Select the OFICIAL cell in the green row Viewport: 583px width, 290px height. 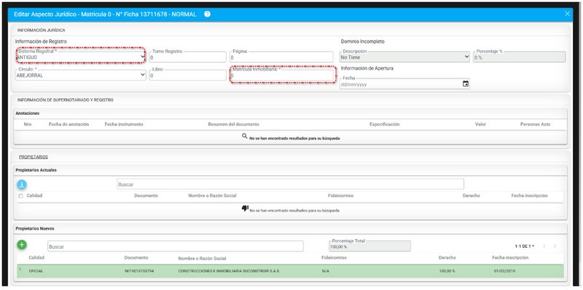pyautogui.click(x=36, y=271)
